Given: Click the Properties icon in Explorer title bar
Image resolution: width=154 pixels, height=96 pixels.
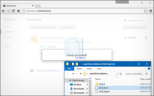Looking at the screenshot, I should coord(73,64).
